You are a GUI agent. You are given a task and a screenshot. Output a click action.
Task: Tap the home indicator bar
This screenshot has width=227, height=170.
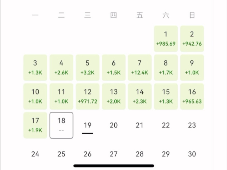pos(114,166)
